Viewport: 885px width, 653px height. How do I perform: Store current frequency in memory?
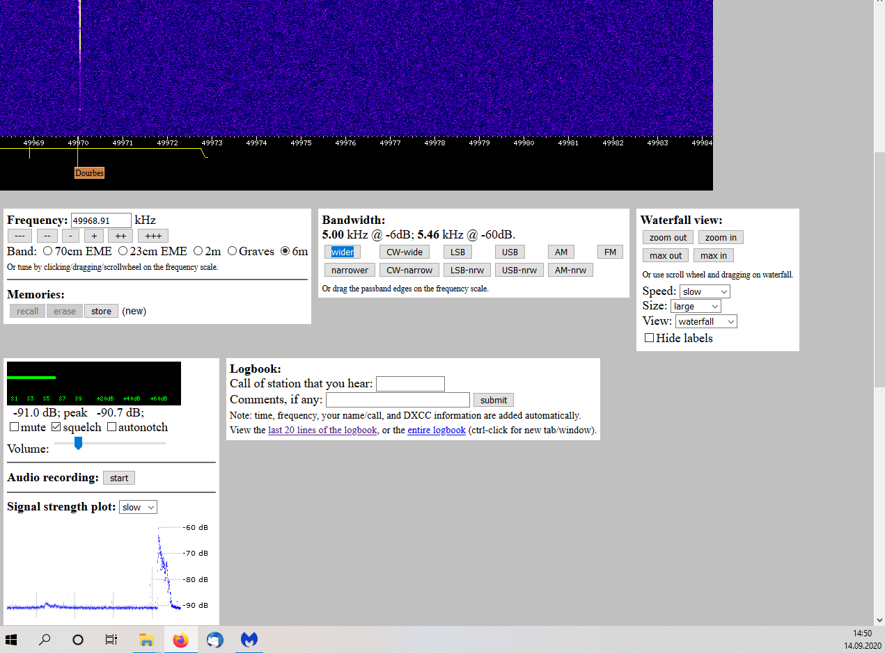tap(101, 311)
